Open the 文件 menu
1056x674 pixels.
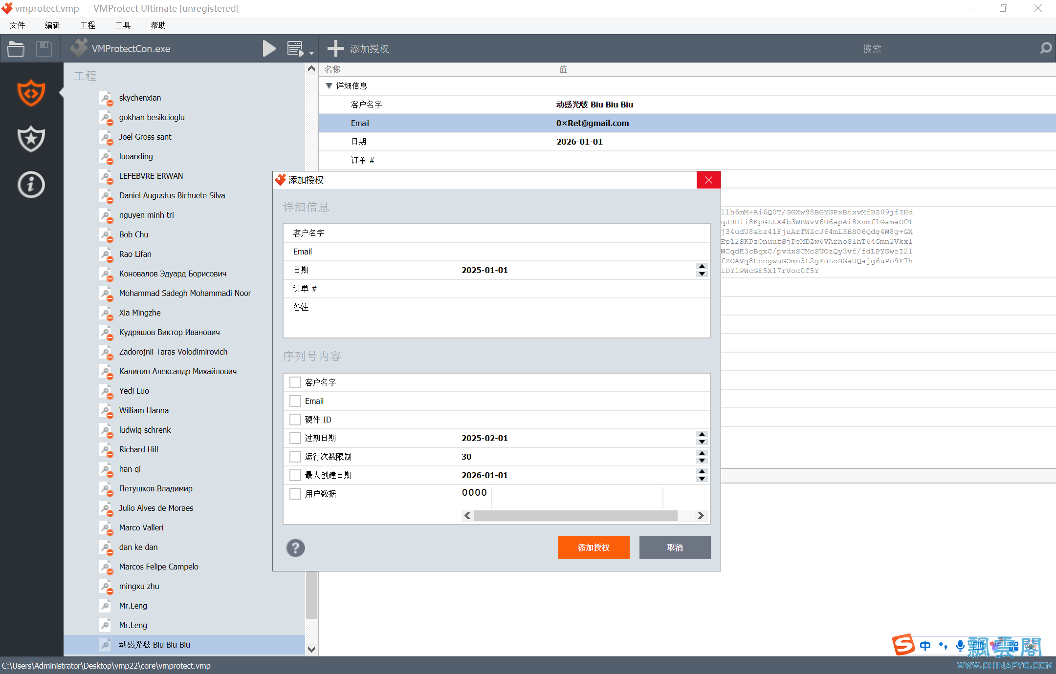[x=17, y=25]
